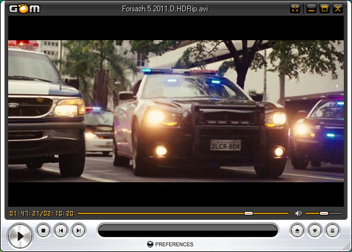Skip to the next file
The height and width of the screenshot is (252, 352).
79,230
